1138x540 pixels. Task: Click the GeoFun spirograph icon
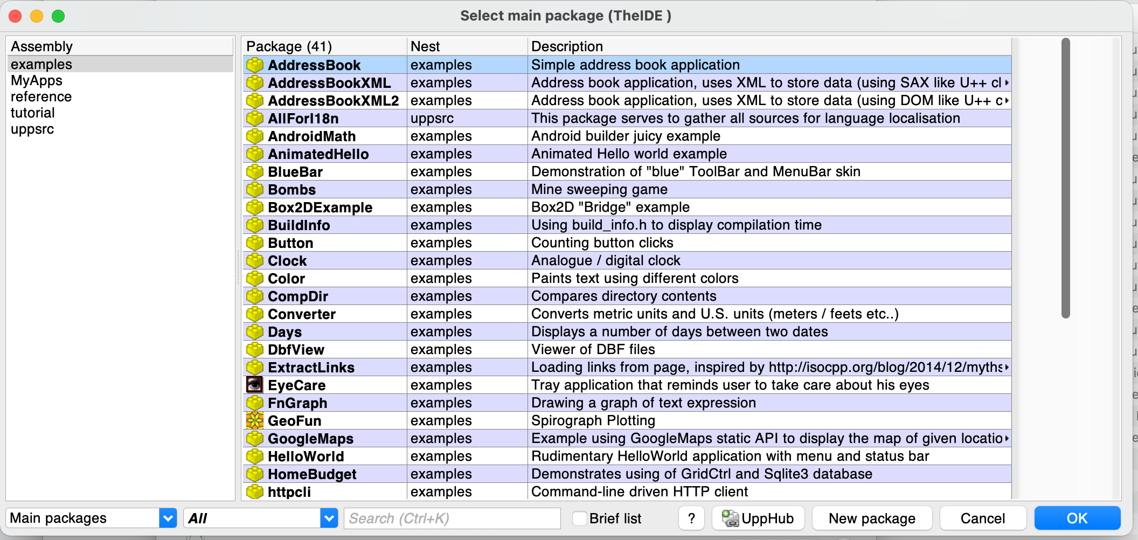tap(254, 420)
